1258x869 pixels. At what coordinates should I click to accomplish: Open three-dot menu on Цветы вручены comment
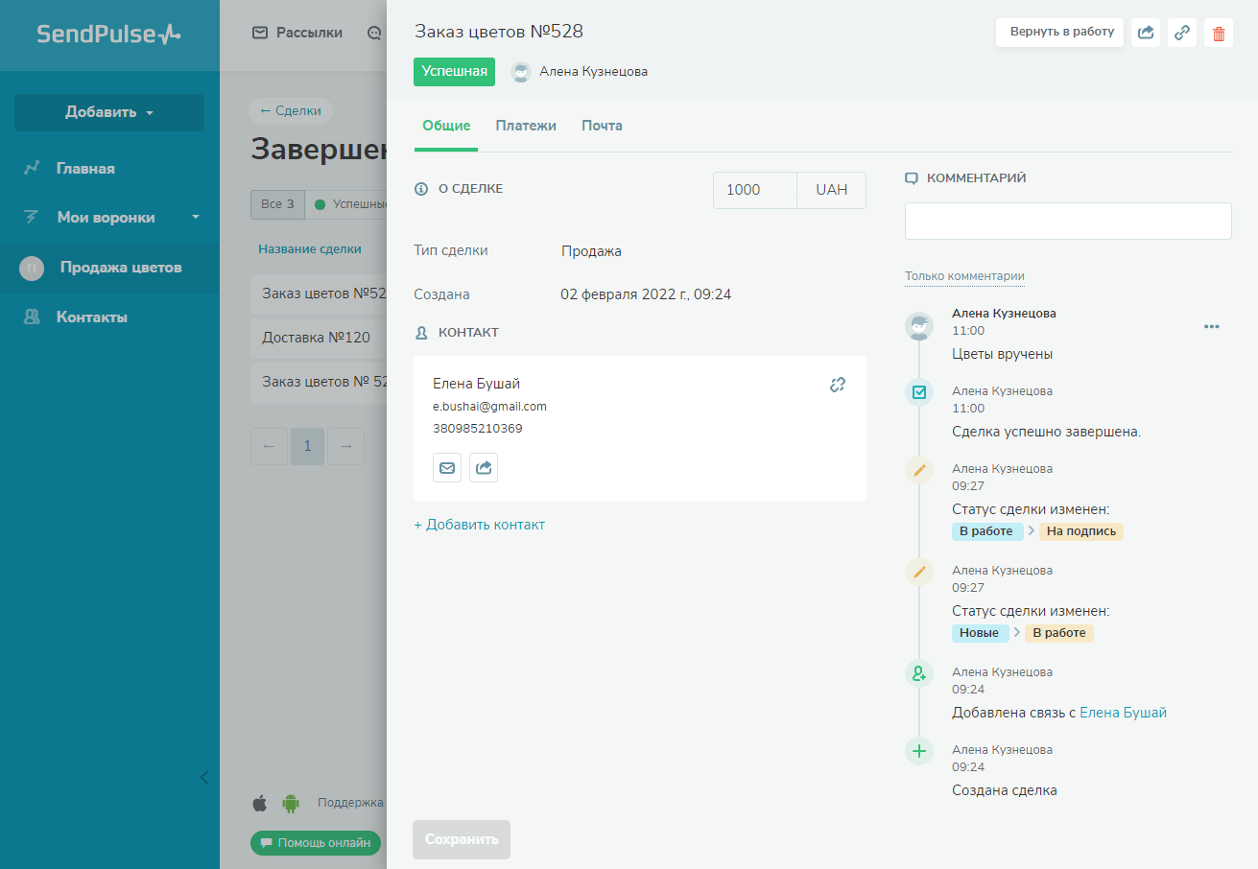pos(1212,327)
